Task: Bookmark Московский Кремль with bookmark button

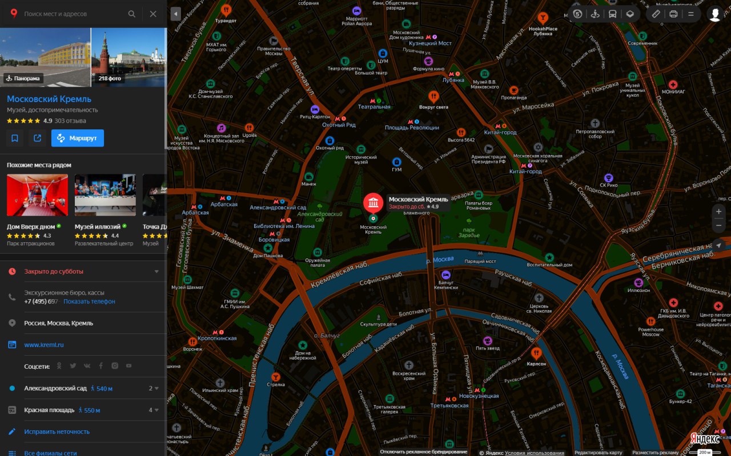Action: click(15, 138)
